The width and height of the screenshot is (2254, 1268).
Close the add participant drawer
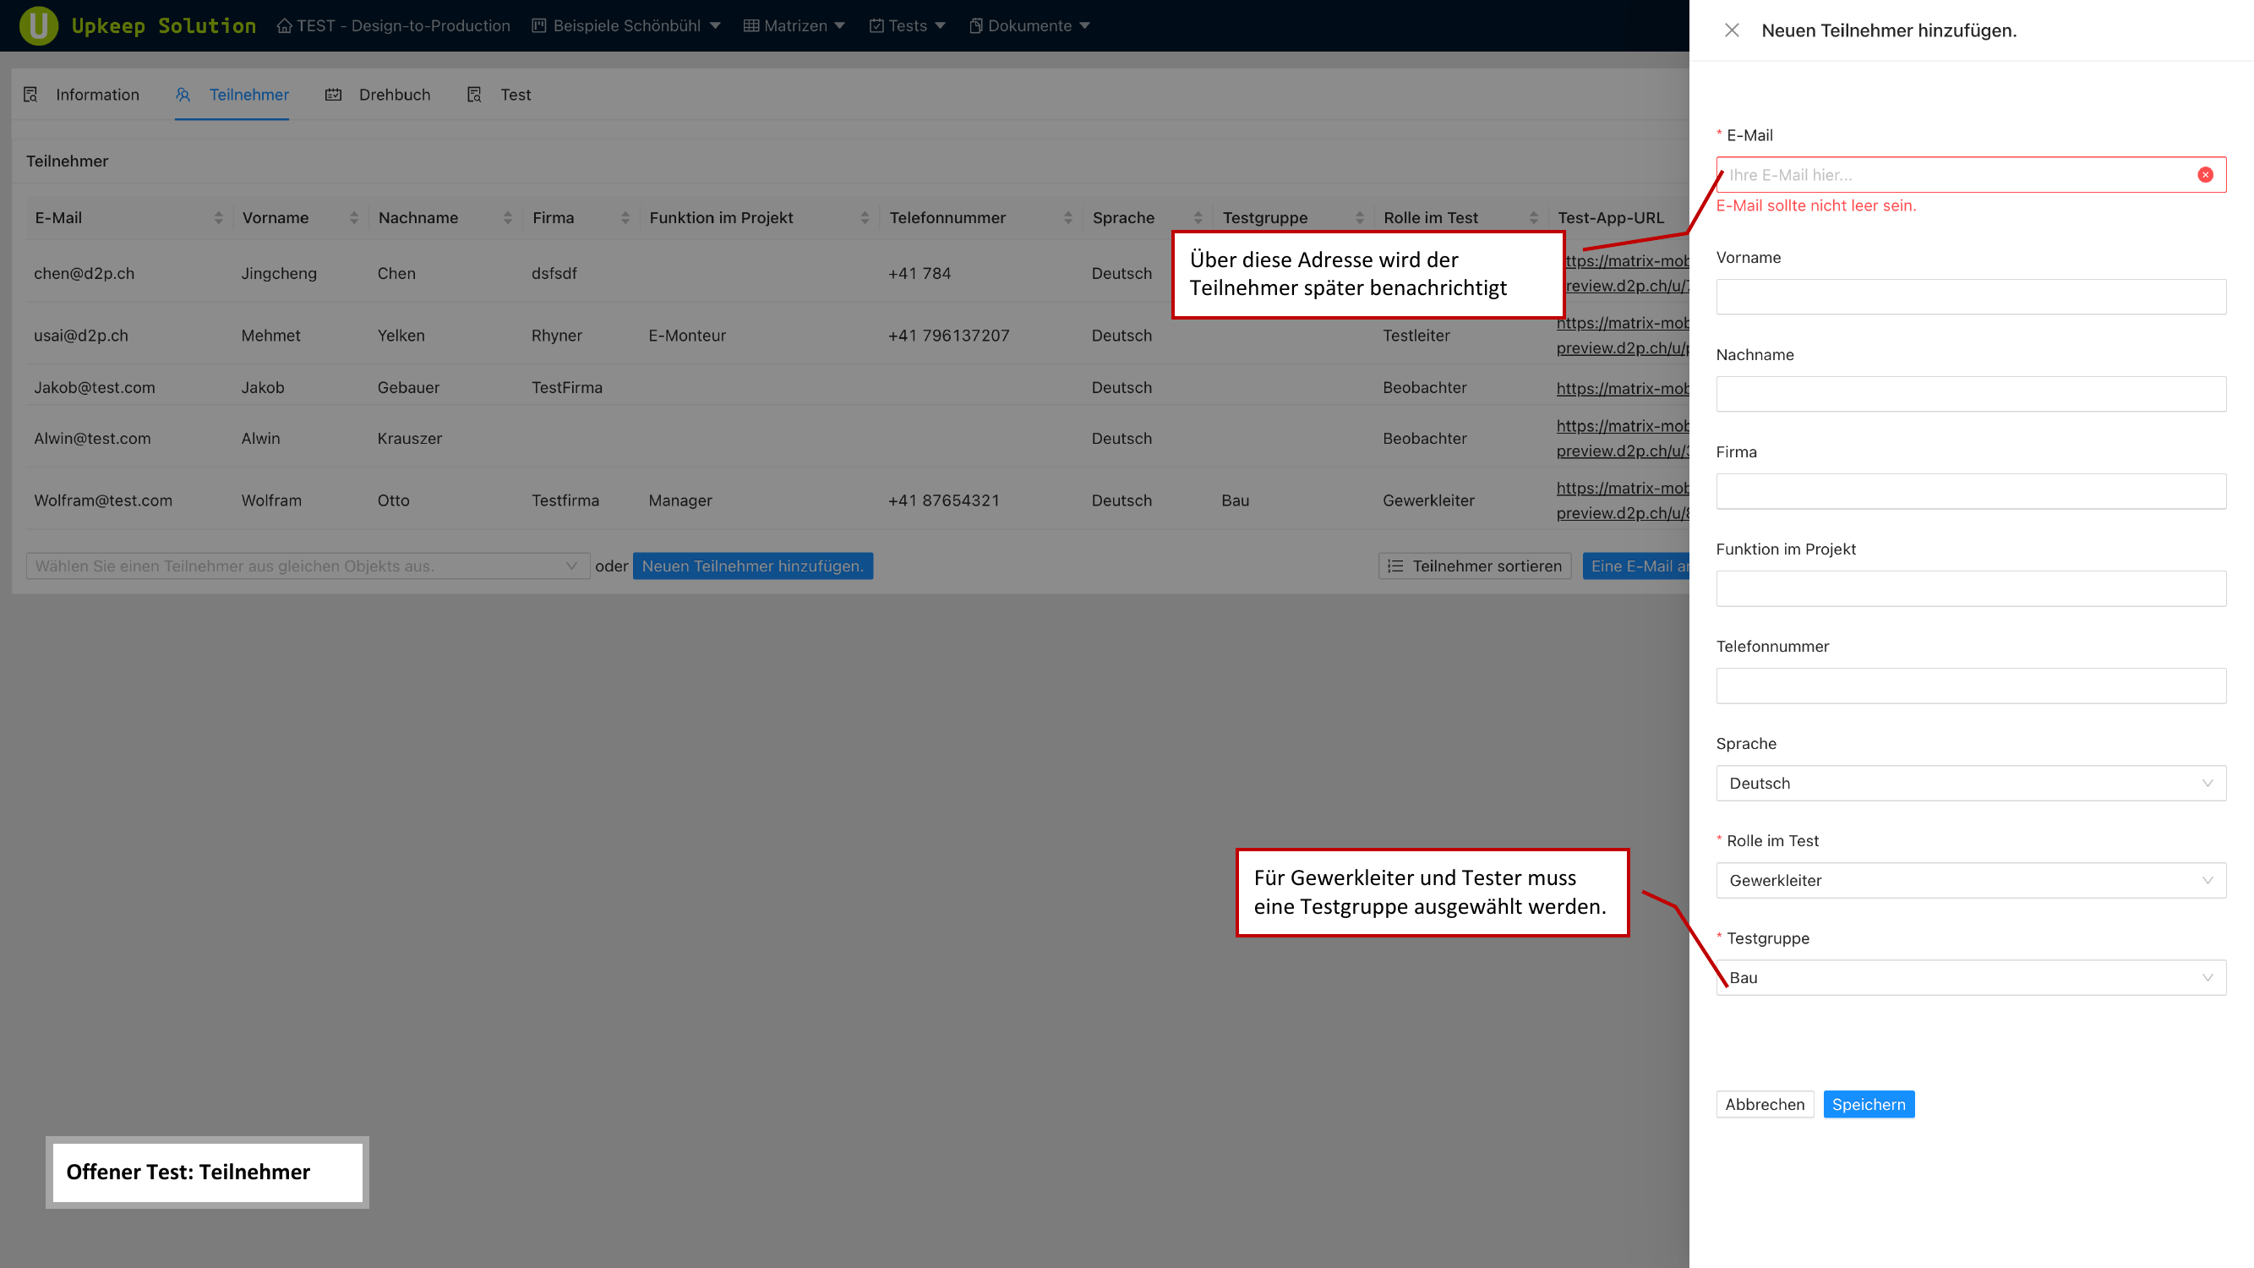click(x=1731, y=30)
